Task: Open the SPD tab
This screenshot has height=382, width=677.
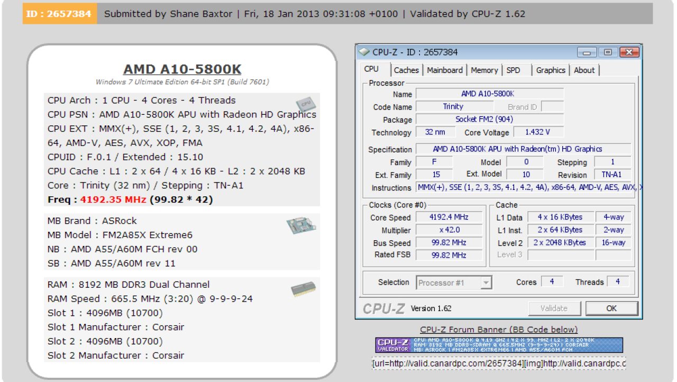Action: (513, 70)
